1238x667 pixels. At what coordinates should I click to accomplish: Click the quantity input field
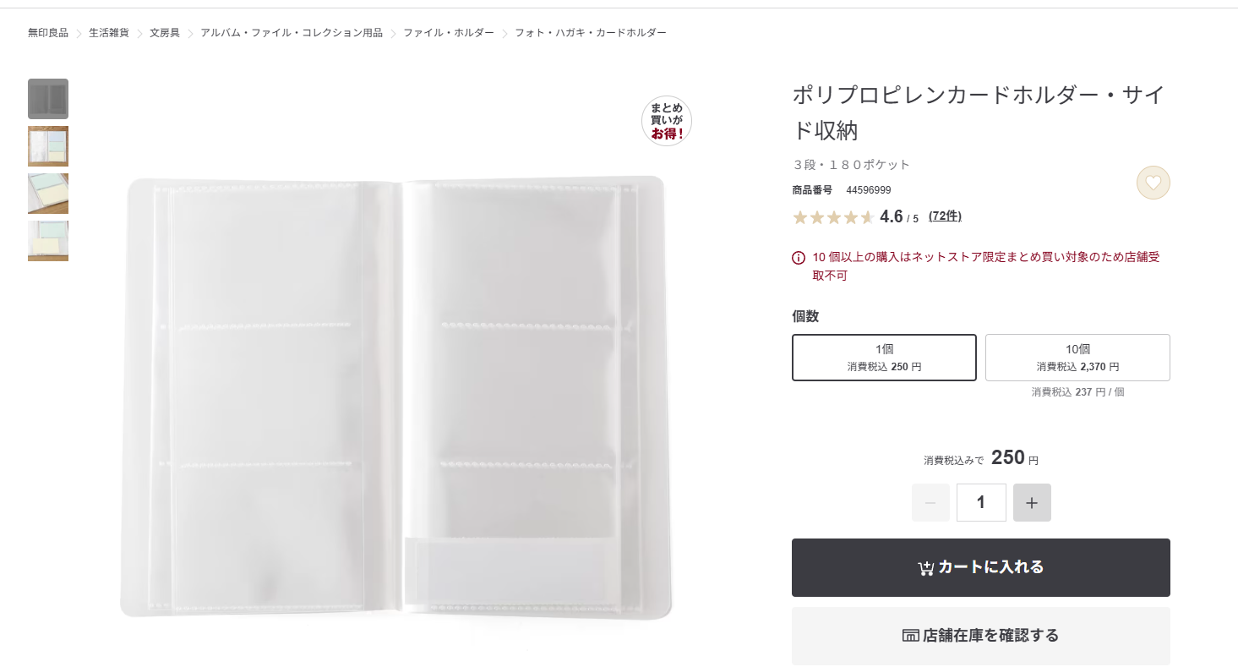click(x=981, y=503)
